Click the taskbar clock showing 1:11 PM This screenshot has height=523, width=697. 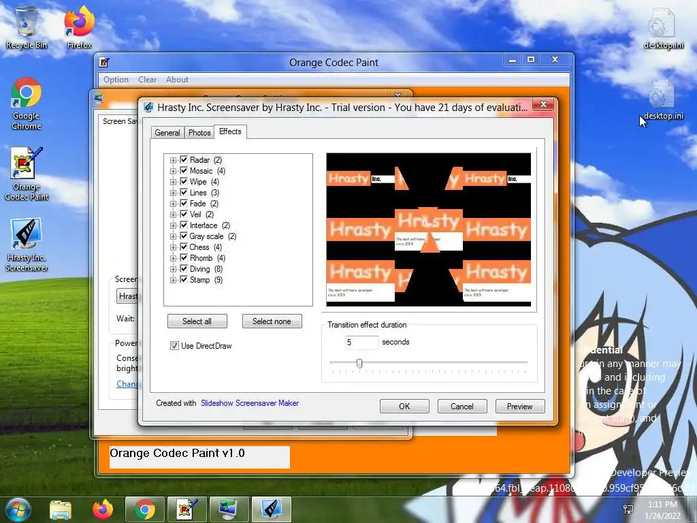pos(662,509)
